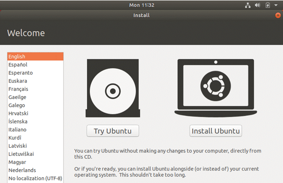This screenshot has height=183, width=283.
Task: Choose Italiano from the list
Action: click(35, 129)
